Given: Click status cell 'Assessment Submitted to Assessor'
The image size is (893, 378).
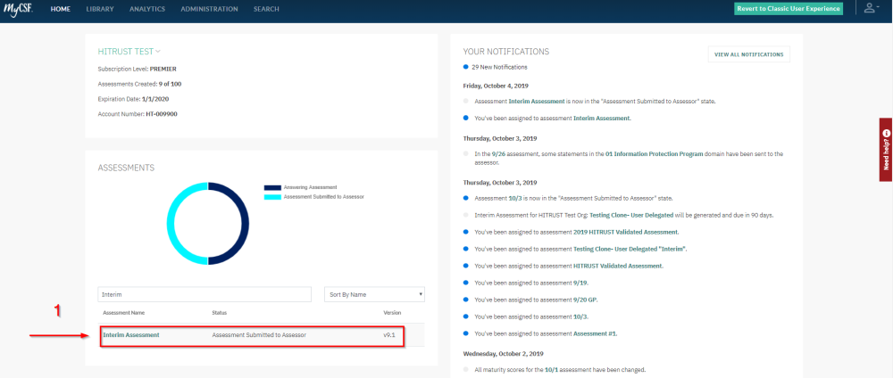Looking at the screenshot, I should [x=259, y=335].
